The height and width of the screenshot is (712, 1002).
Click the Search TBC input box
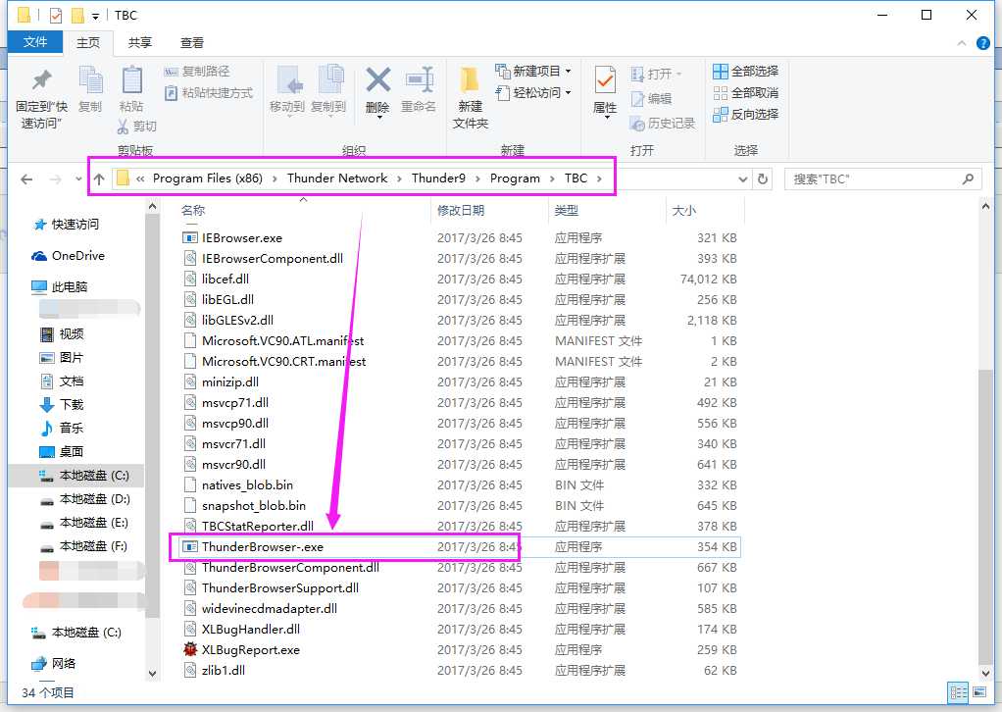(x=875, y=179)
